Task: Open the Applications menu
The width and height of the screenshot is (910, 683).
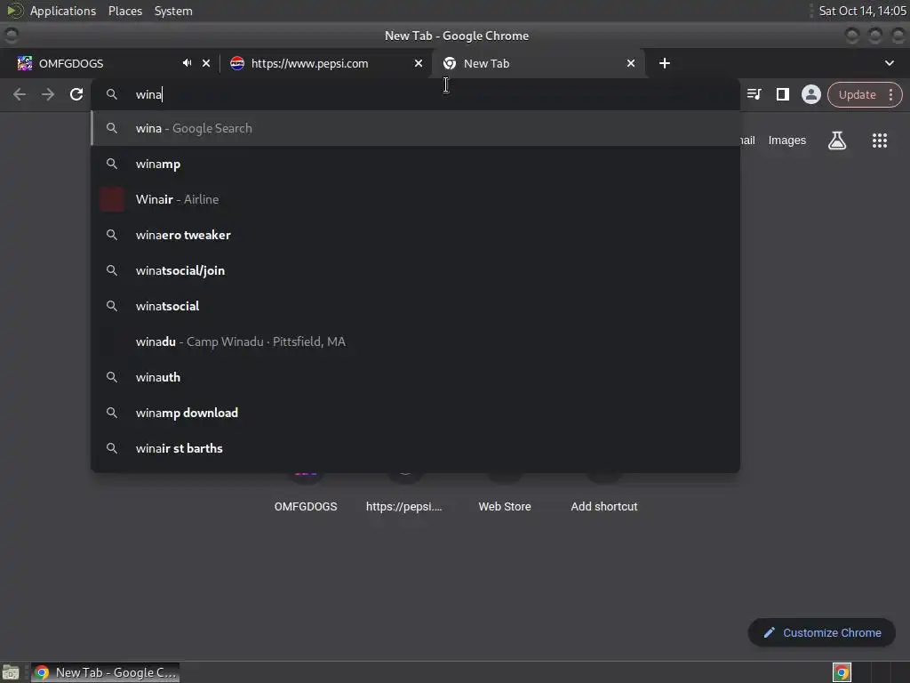Action: tap(63, 11)
